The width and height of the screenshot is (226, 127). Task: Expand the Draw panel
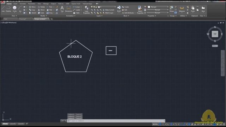[14, 16]
